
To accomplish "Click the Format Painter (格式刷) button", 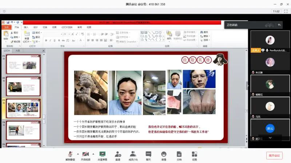I will [16, 42].
